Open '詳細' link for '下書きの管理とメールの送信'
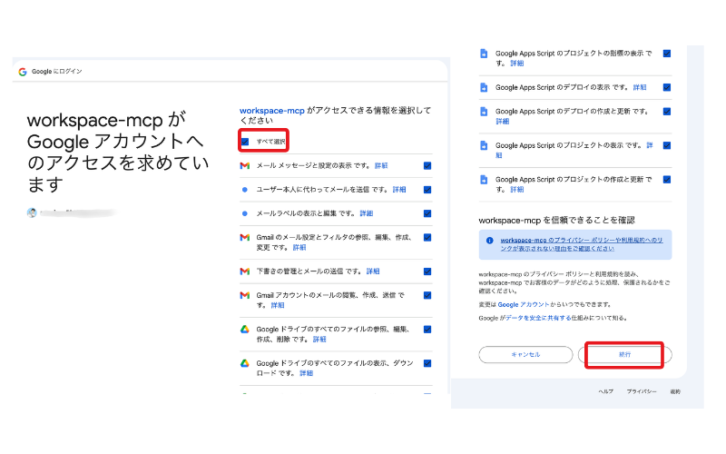This screenshot has width=726, height=454. coord(373,271)
